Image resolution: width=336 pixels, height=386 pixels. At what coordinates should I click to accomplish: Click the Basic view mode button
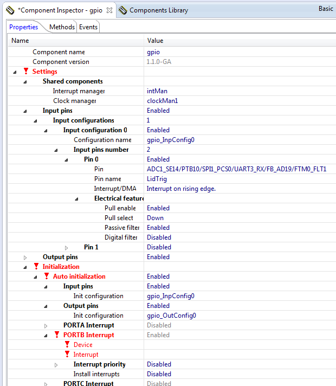tap(326, 9)
